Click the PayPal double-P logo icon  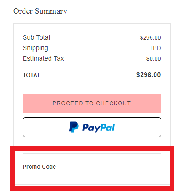pos(74,127)
